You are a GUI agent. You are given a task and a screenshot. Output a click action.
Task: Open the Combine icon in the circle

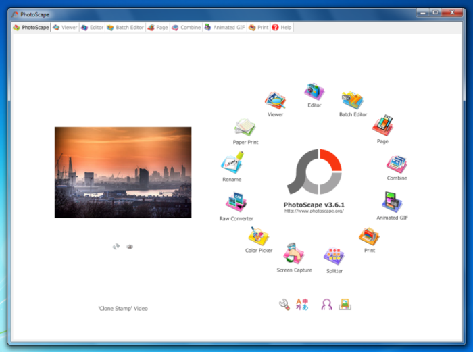point(397,164)
